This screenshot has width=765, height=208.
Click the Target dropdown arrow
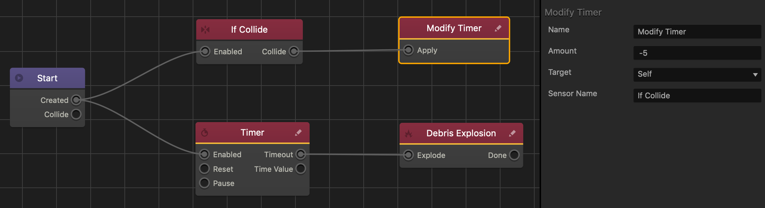click(755, 75)
